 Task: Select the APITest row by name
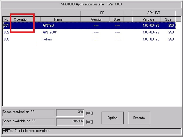49,25
